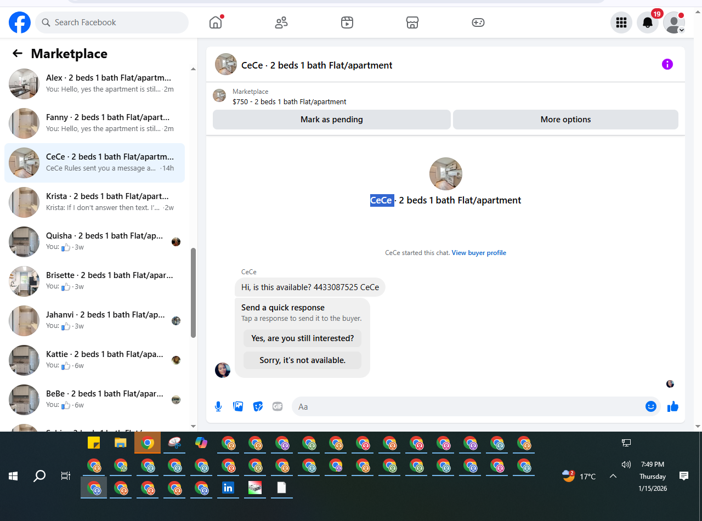
Task: Click the Facebook logo icon
Action: tap(20, 22)
